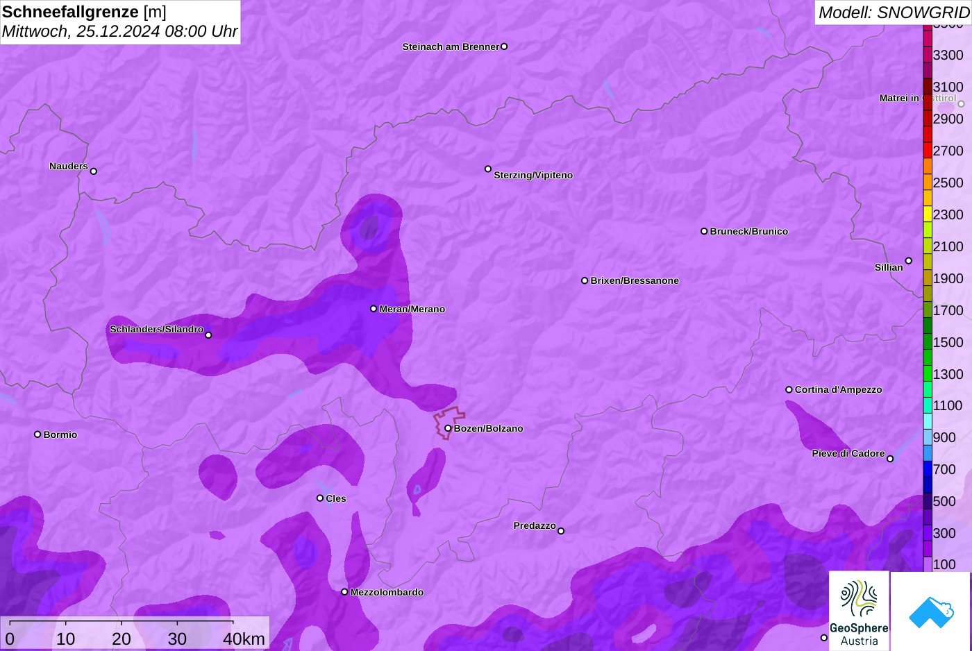Click the 'Modell: SNOWGRID' label
This screenshot has width=972, height=651.
(x=894, y=12)
